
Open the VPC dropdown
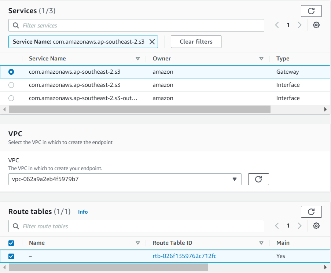(234, 179)
